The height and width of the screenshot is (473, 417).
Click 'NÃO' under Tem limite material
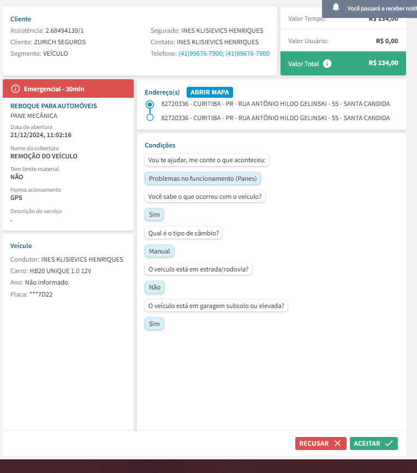[16, 177]
